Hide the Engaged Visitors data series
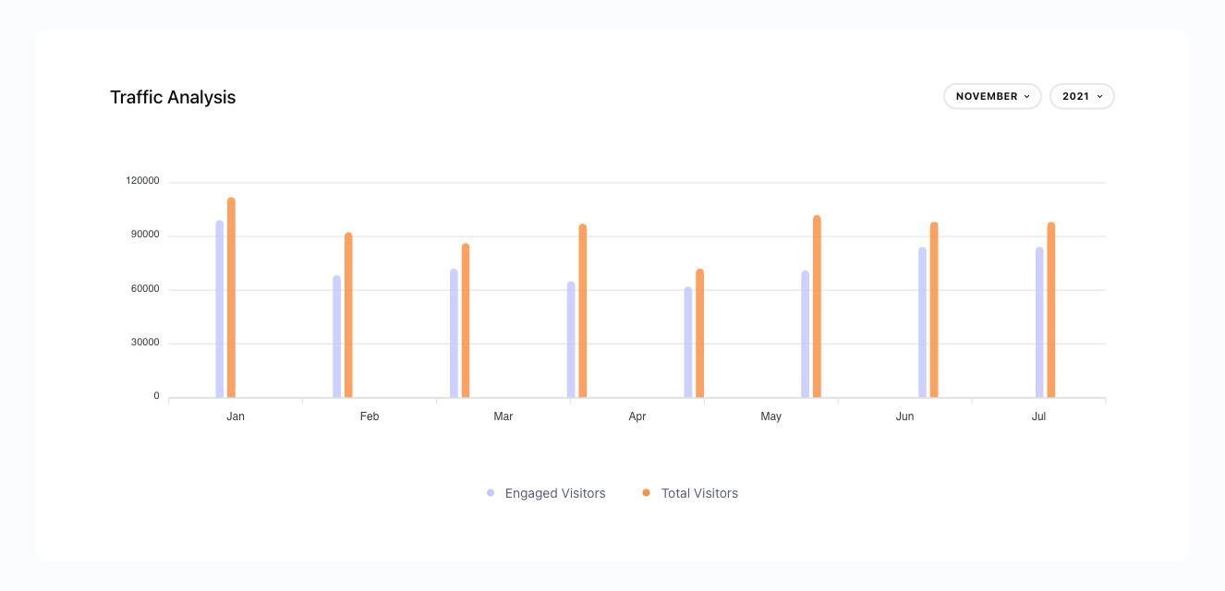This screenshot has height=591, width=1225. (x=545, y=492)
